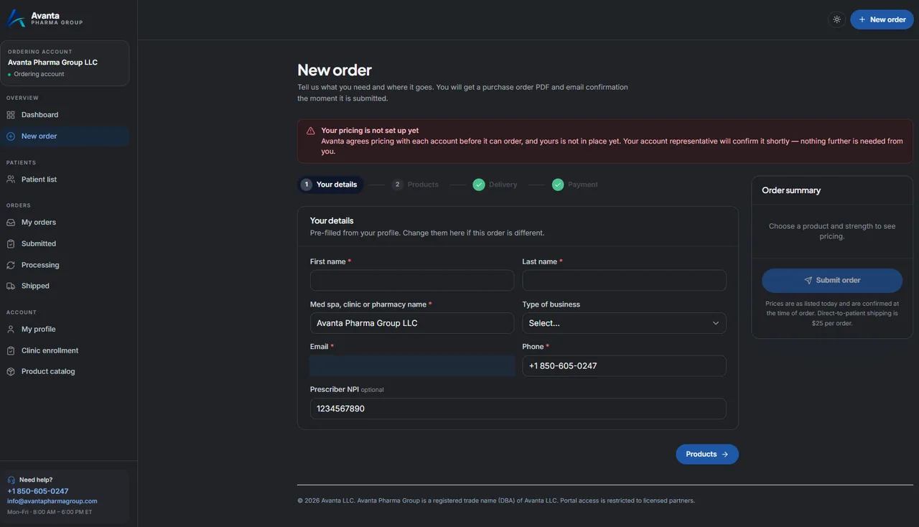The width and height of the screenshot is (919, 527).
Task: Click the plus icon in the New order button
Action: 862,19
